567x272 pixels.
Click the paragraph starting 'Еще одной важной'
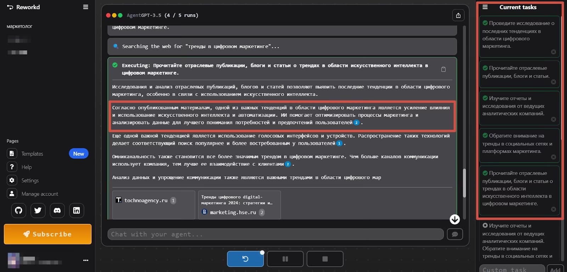coord(281,140)
